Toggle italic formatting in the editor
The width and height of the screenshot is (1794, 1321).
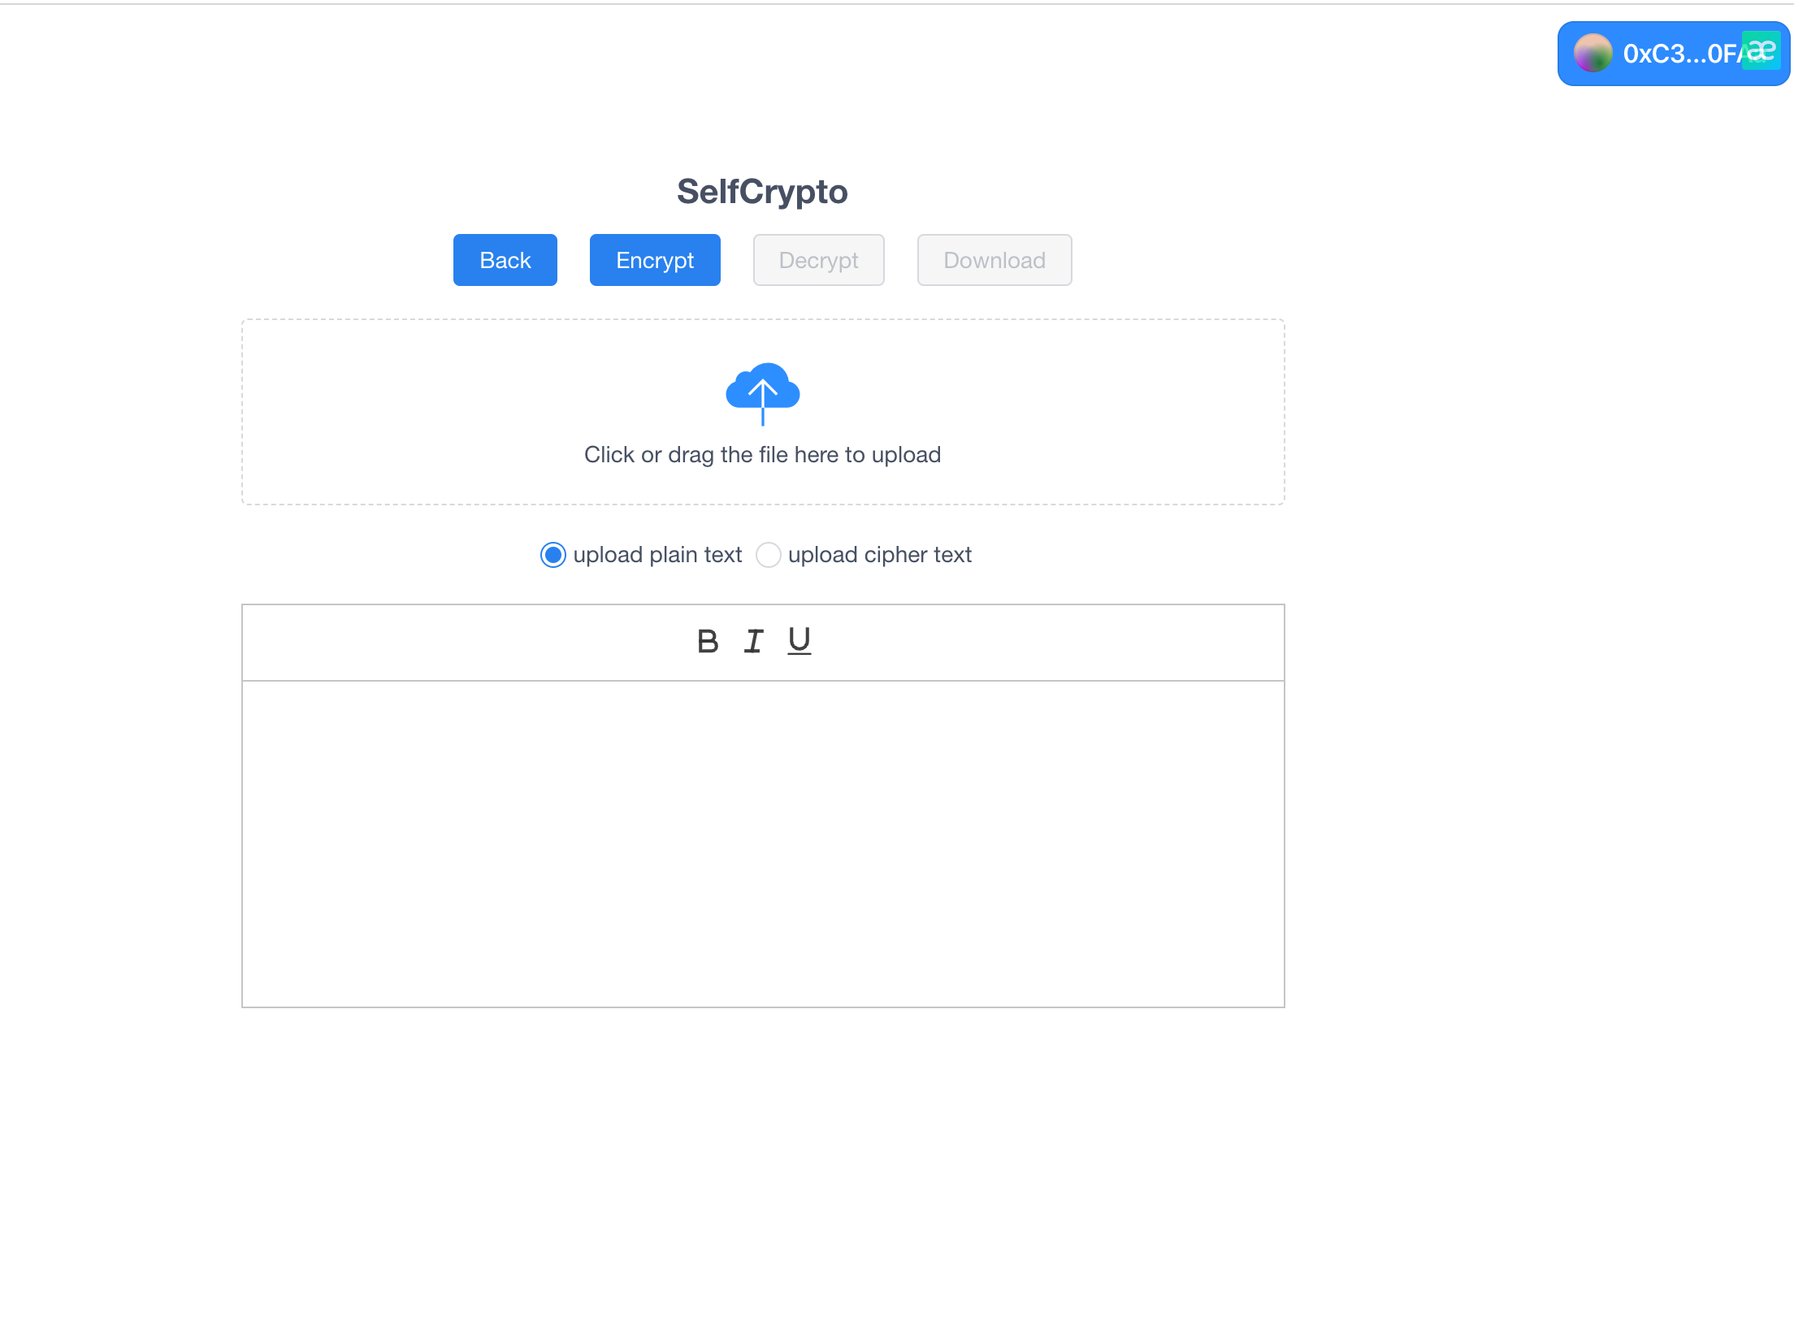(753, 642)
